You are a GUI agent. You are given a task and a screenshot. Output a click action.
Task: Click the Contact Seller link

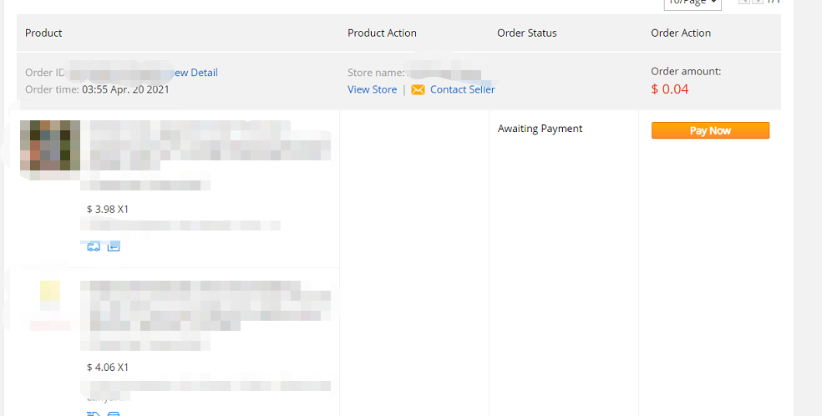click(463, 89)
